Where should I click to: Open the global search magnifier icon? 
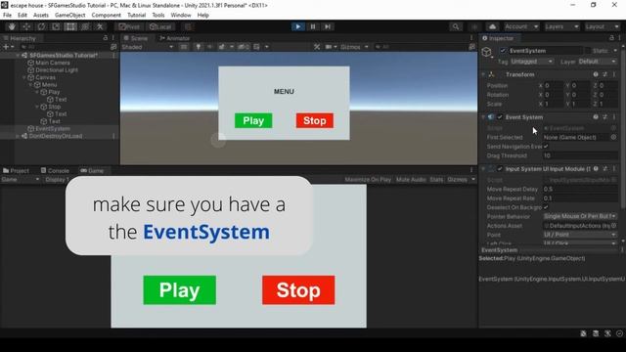click(x=456, y=26)
